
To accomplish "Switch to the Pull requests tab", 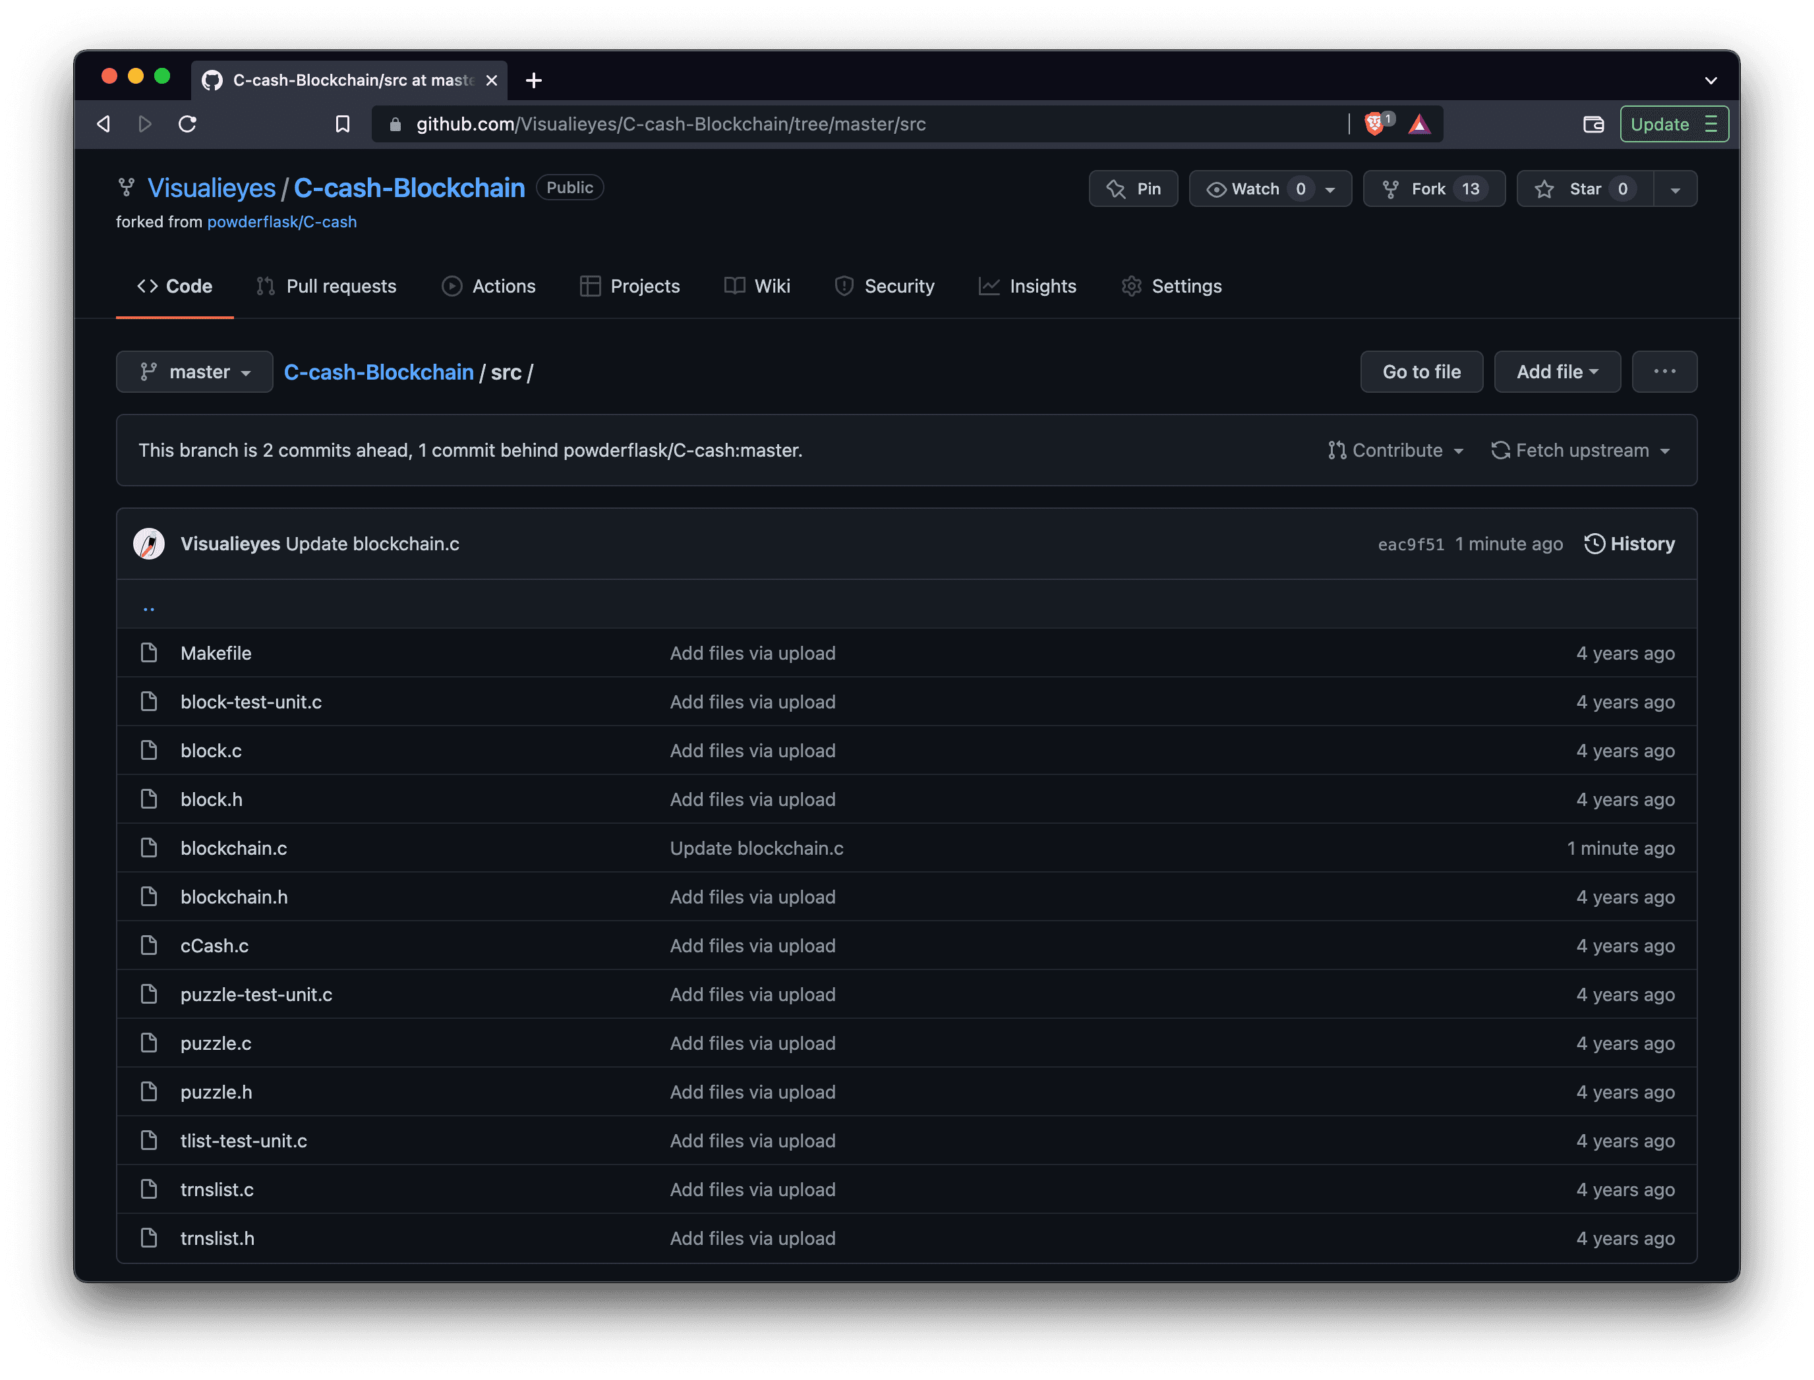I will point(326,286).
